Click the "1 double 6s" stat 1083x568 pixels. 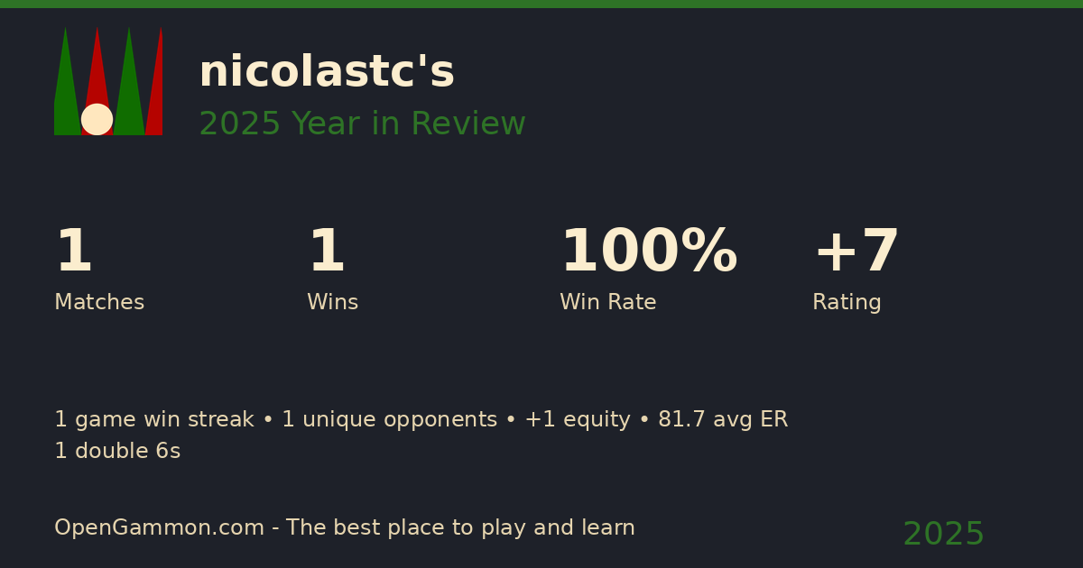click(x=117, y=452)
